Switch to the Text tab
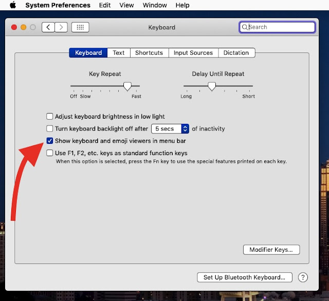This screenshot has height=301, width=329. coord(119,52)
